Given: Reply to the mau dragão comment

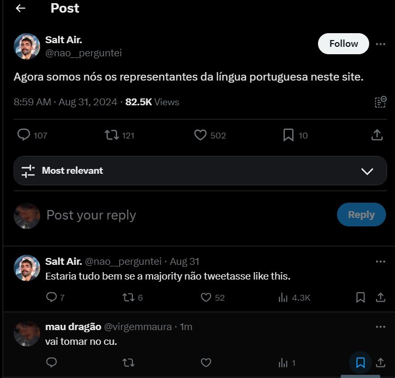Looking at the screenshot, I should (52, 362).
